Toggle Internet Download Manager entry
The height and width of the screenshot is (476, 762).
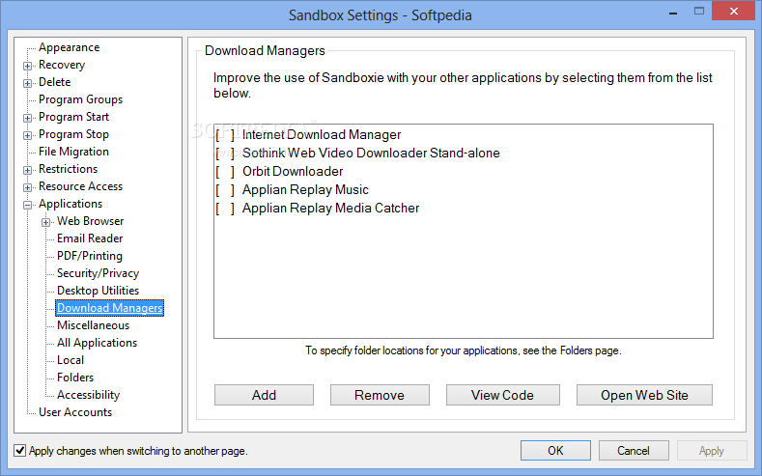tap(225, 134)
